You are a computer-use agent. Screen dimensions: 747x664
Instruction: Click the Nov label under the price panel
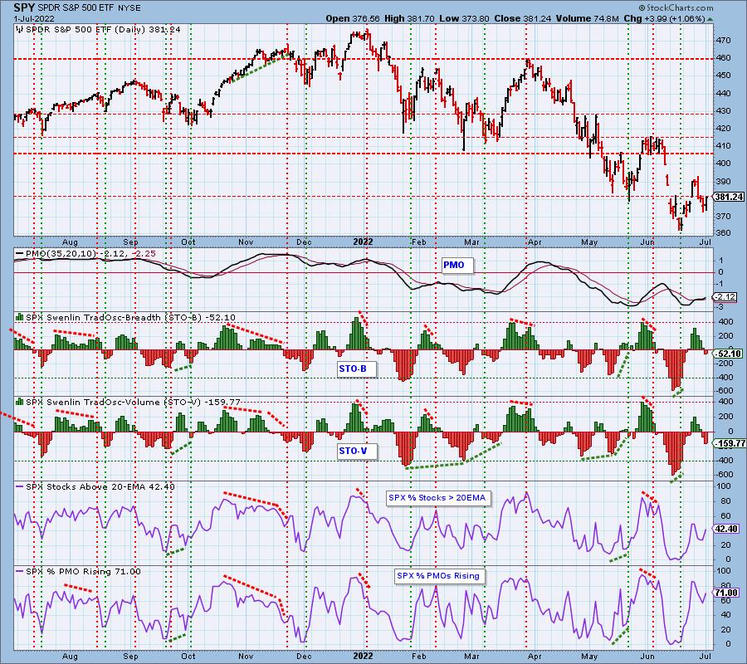click(x=246, y=242)
